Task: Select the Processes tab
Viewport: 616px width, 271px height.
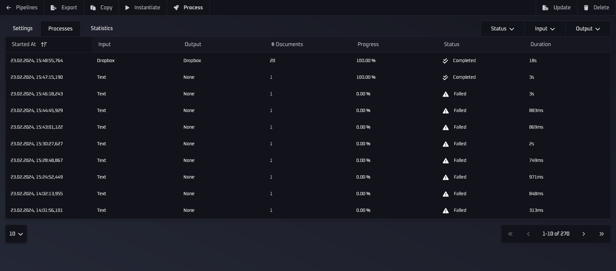Action: (60, 29)
